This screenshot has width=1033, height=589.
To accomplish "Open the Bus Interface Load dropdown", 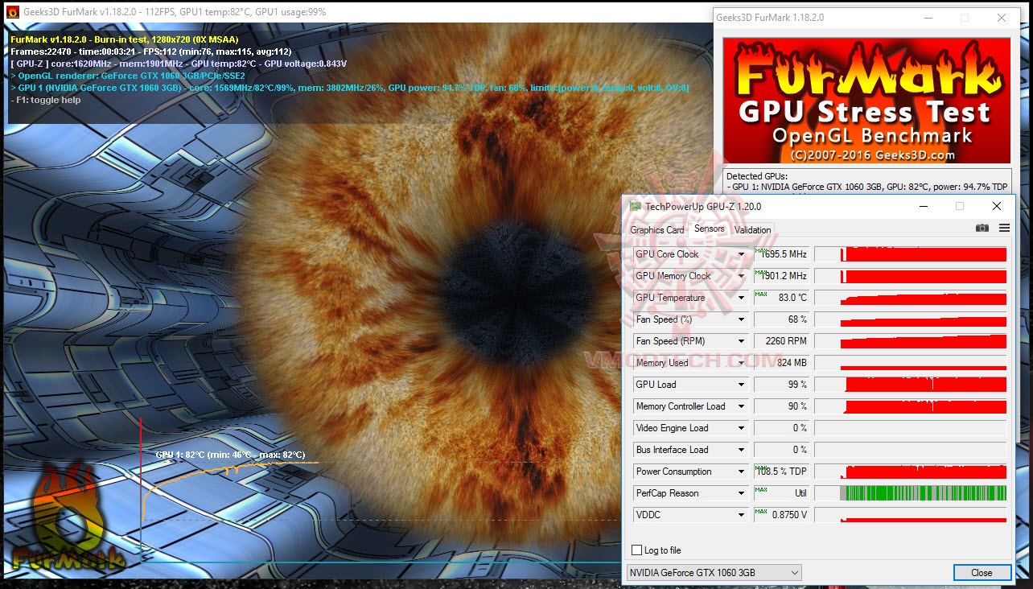I will pyautogui.click(x=742, y=450).
